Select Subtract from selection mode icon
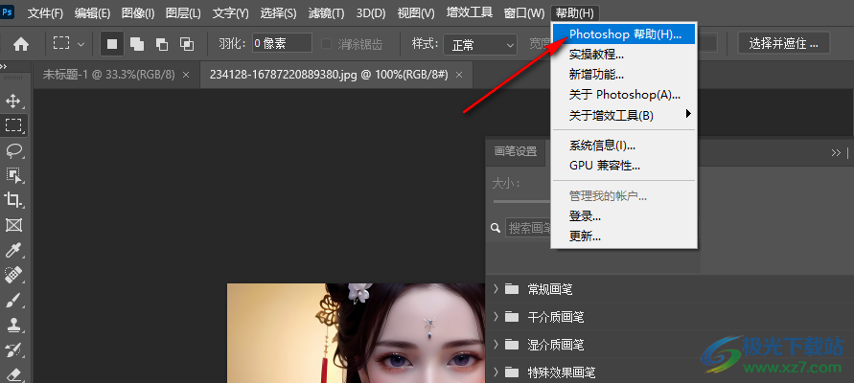Image resolution: width=854 pixels, height=383 pixels. [x=162, y=44]
